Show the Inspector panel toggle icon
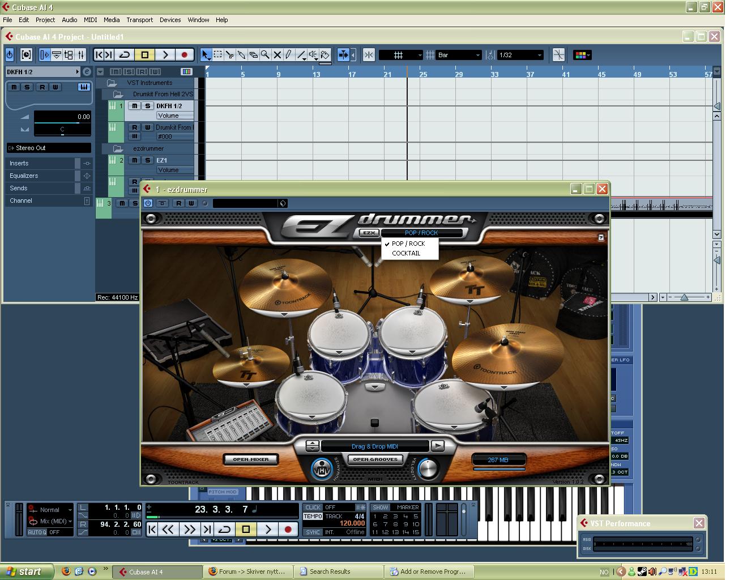The image size is (730, 580). [45, 55]
